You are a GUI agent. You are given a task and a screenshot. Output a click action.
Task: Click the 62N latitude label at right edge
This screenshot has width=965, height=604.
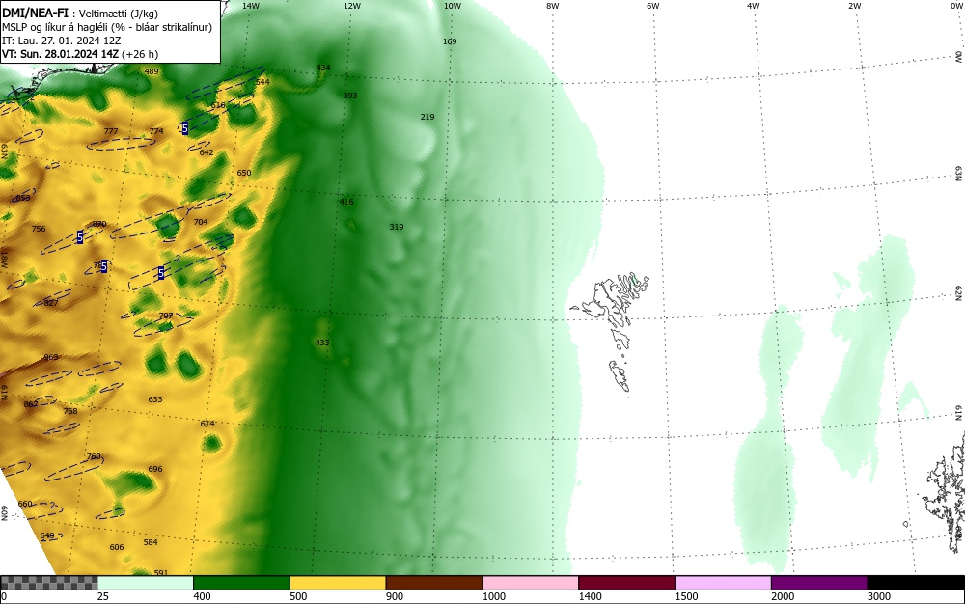click(959, 294)
